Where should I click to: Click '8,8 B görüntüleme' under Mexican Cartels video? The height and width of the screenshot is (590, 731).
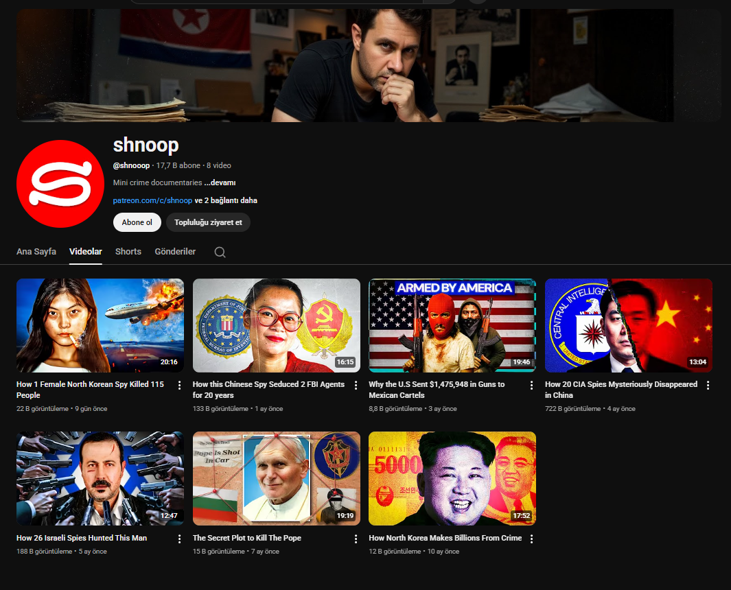pos(395,409)
